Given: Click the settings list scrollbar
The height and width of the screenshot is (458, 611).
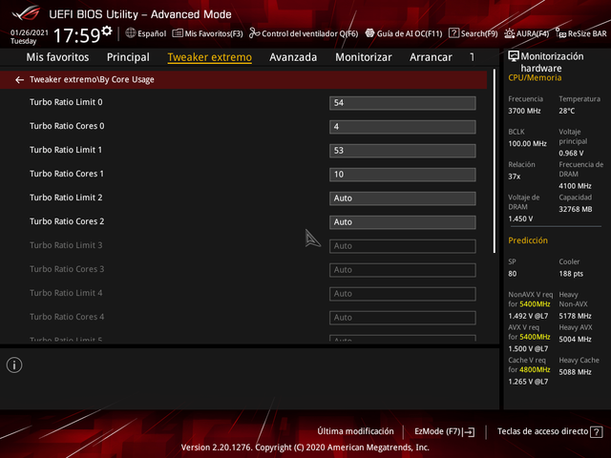Looking at the screenshot, I should (495, 161).
